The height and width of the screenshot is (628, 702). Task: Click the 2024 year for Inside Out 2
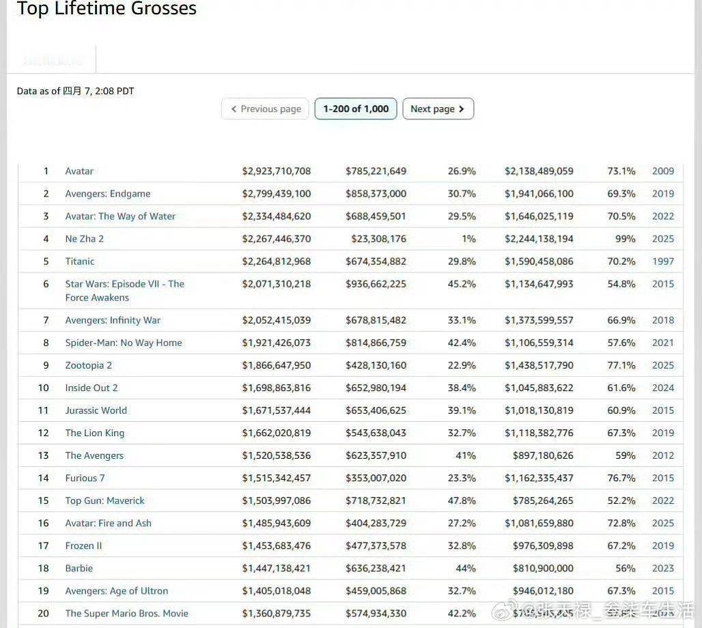pyautogui.click(x=662, y=388)
